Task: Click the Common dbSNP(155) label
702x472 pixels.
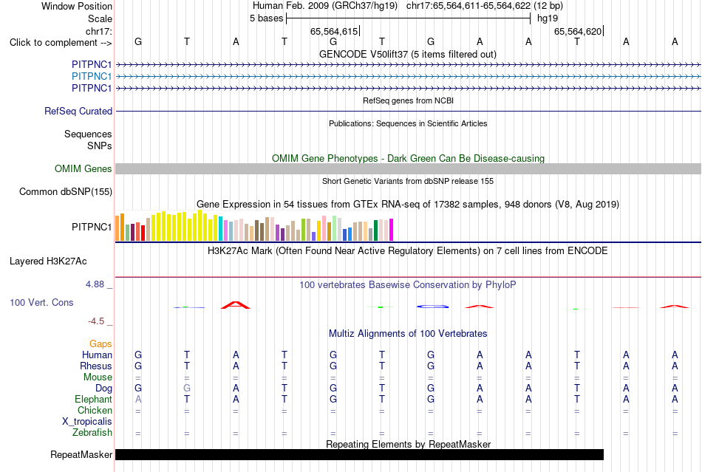Action: [x=65, y=191]
